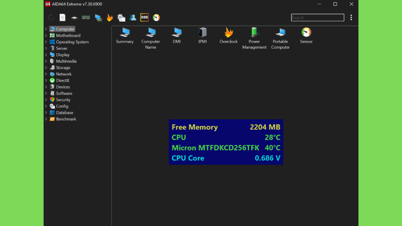Expand the Network tree node

(x=46, y=74)
